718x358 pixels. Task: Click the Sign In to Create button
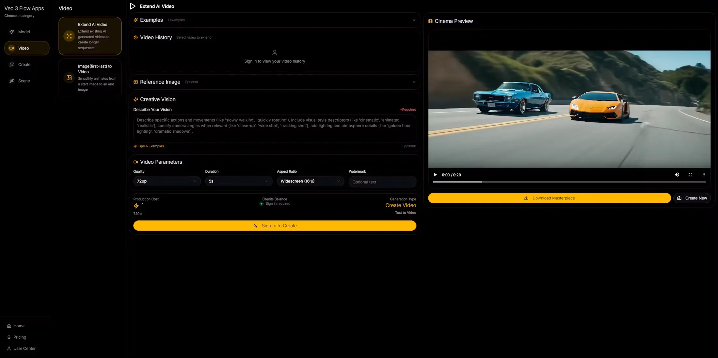click(275, 226)
